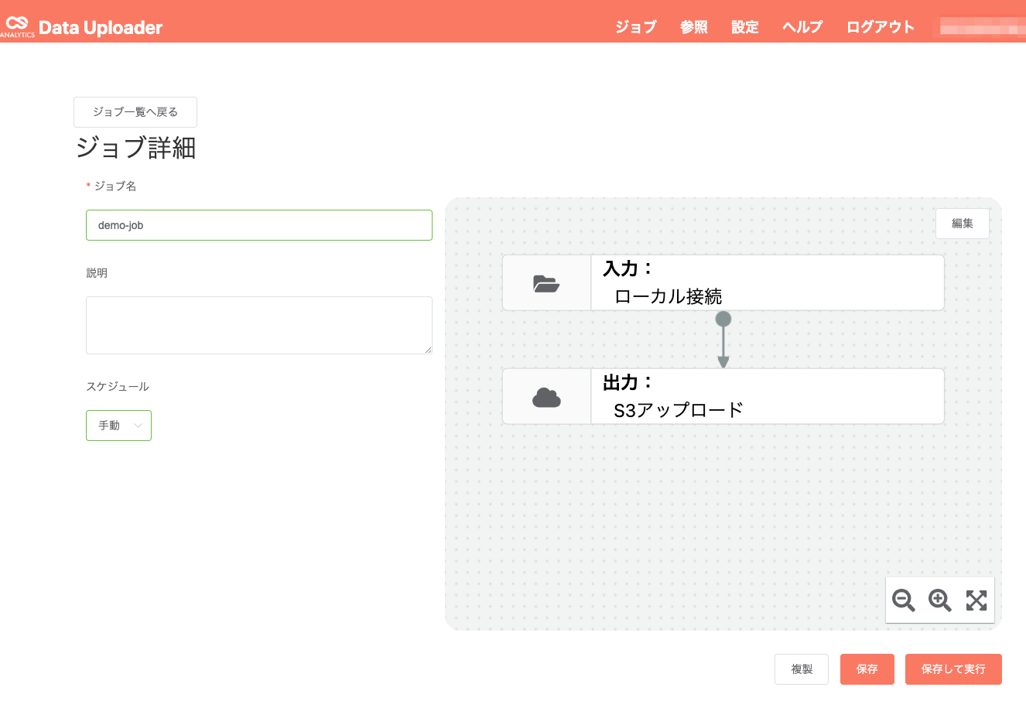The image size is (1026, 701).
Task: Click the folder icon on the ローカル接続 input node
Action: 547,282
